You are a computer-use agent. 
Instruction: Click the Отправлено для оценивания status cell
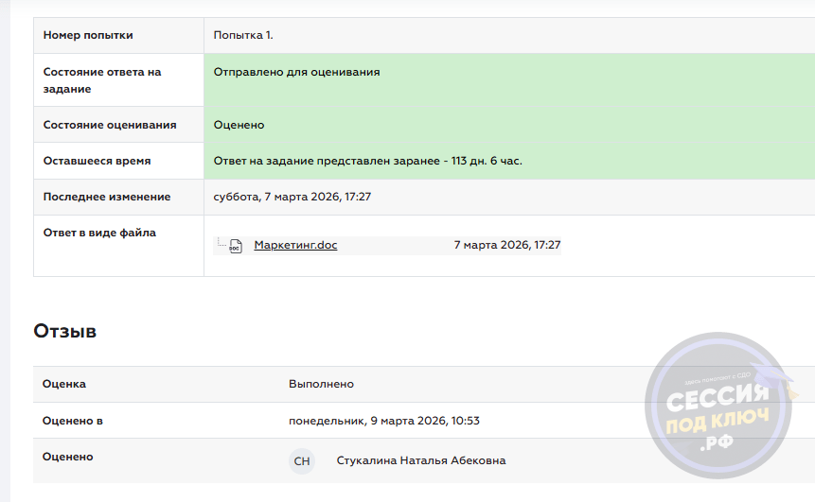point(296,72)
